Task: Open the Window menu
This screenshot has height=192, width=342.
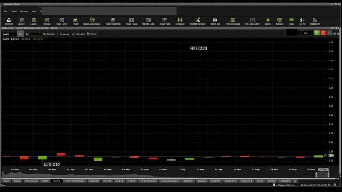Action: (24, 11)
